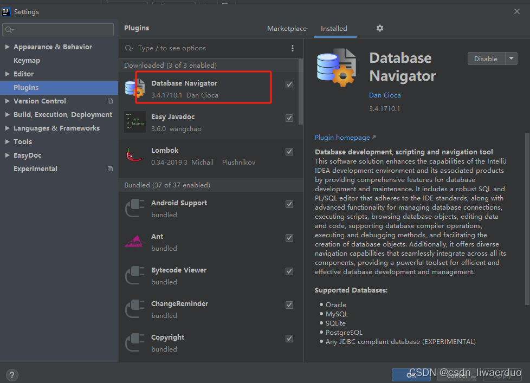Viewport: 530px width, 383px height.
Task: Switch to the Marketplace tab
Action: (x=287, y=28)
